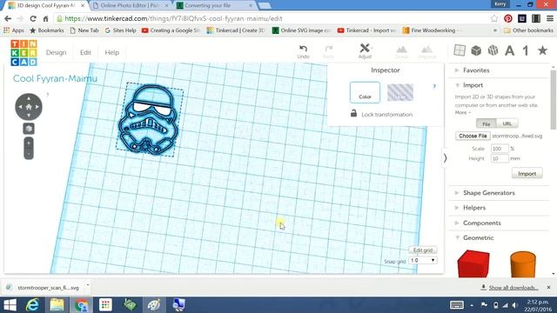Collapse the right sidebar with chevron
This screenshot has height=313, width=557.
point(445,158)
